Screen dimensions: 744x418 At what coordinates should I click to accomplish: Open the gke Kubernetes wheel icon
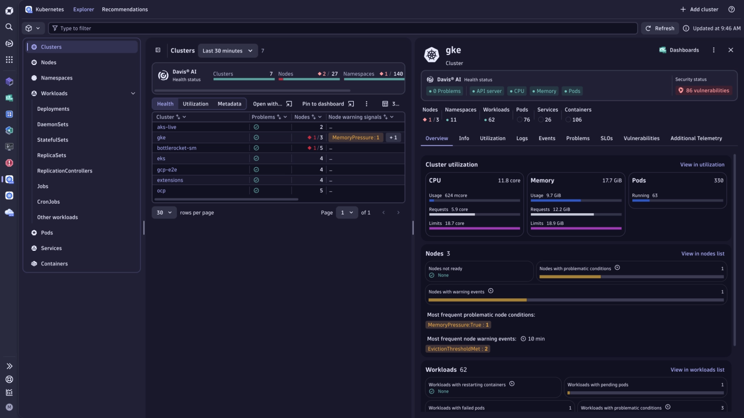(x=432, y=55)
